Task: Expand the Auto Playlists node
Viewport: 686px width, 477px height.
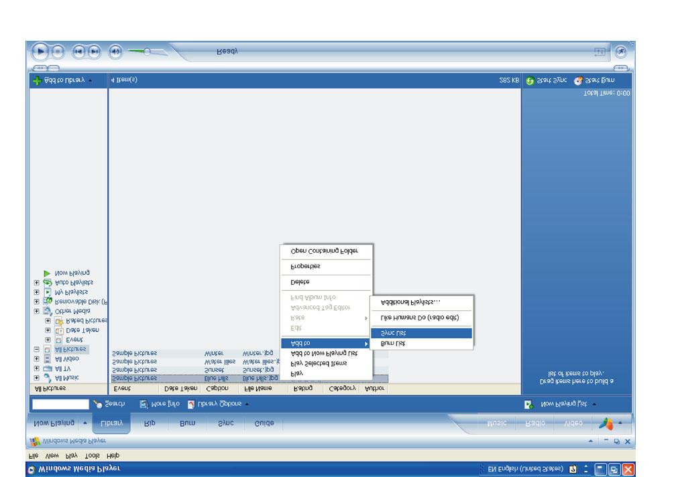Action: [37, 283]
